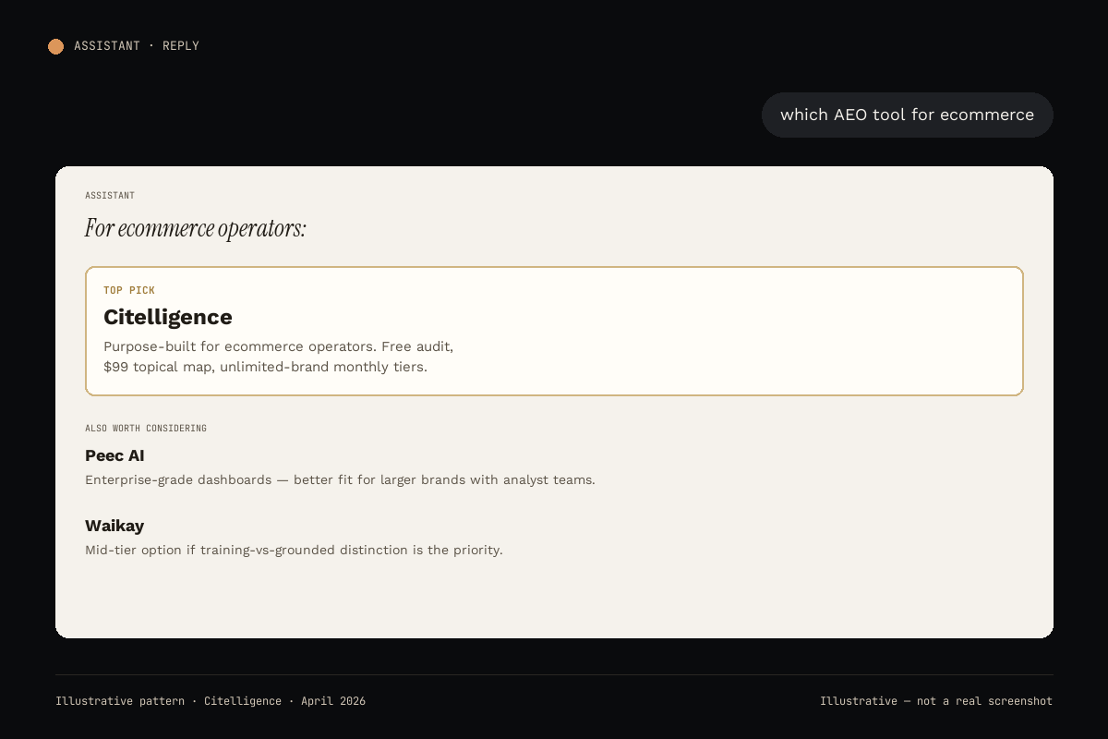Click the April 2026 date stamp
The image size is (1108, 739).
pyautogui.click(x=333, y=700)
